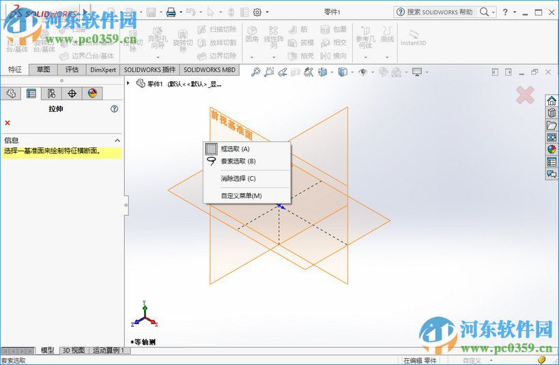Screen dimensions: 559x365
Task: Click the Select cursor tool icon
Action: pos(211,12)
